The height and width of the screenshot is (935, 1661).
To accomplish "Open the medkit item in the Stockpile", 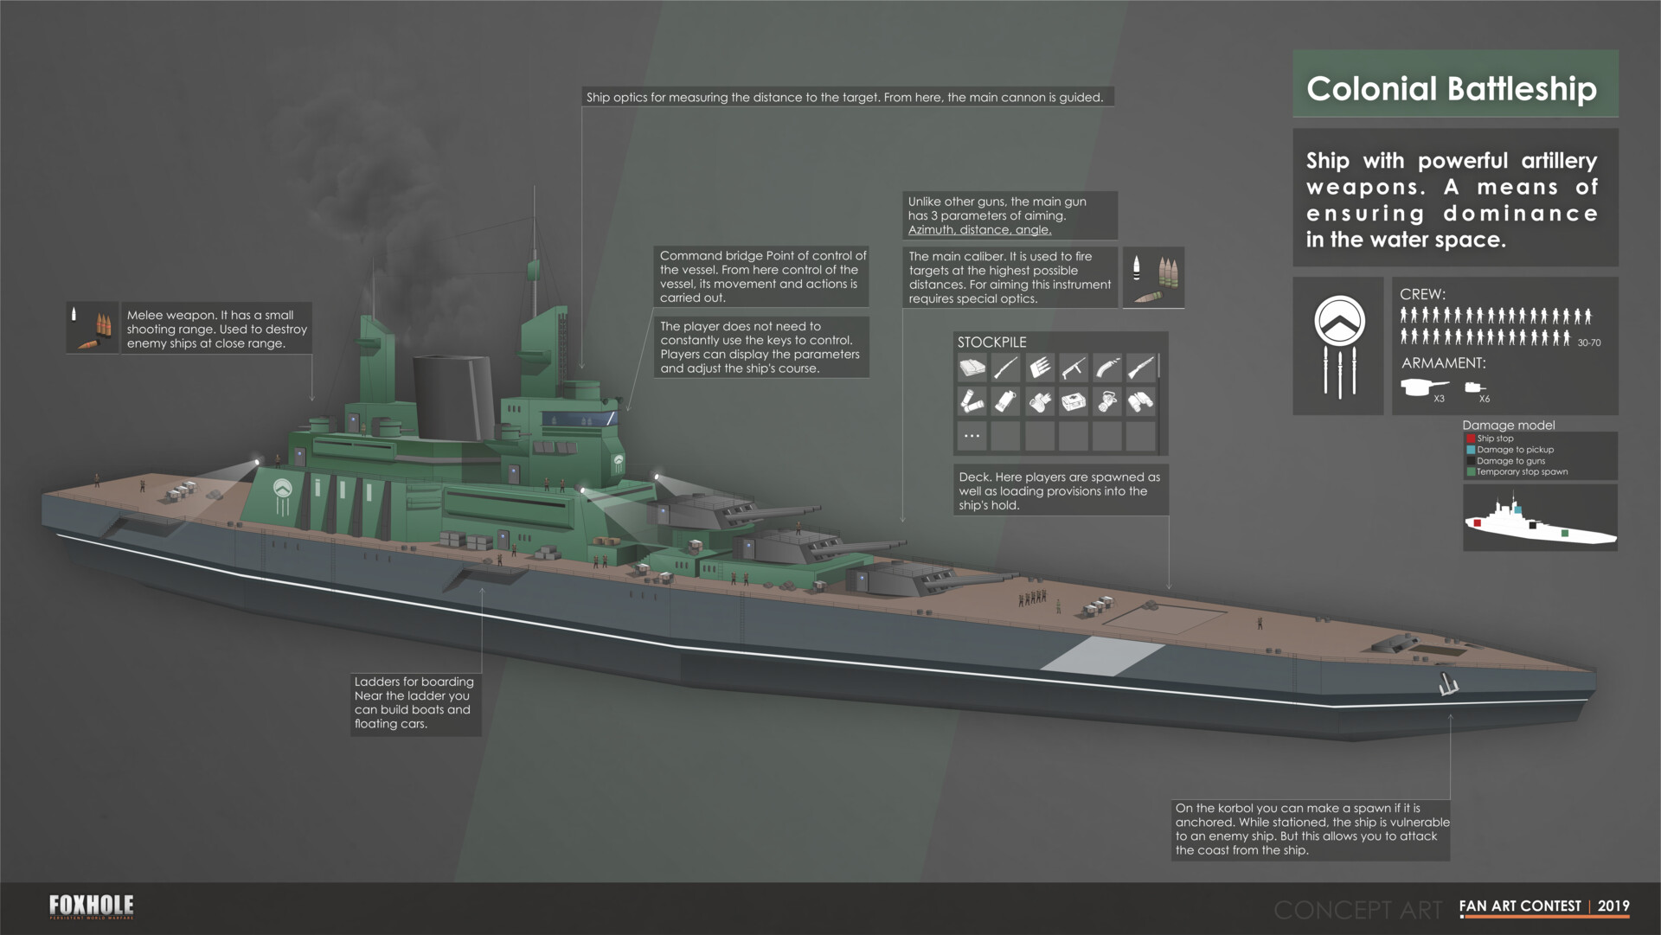I will click(1073, 400).
